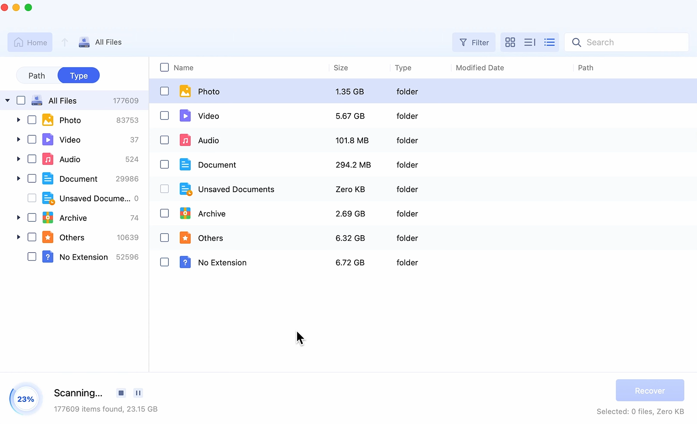Click the Unsaved Documents folder icon in list
Image resolution: width=697 pixels, height=424 pixels.
point(186,189)
